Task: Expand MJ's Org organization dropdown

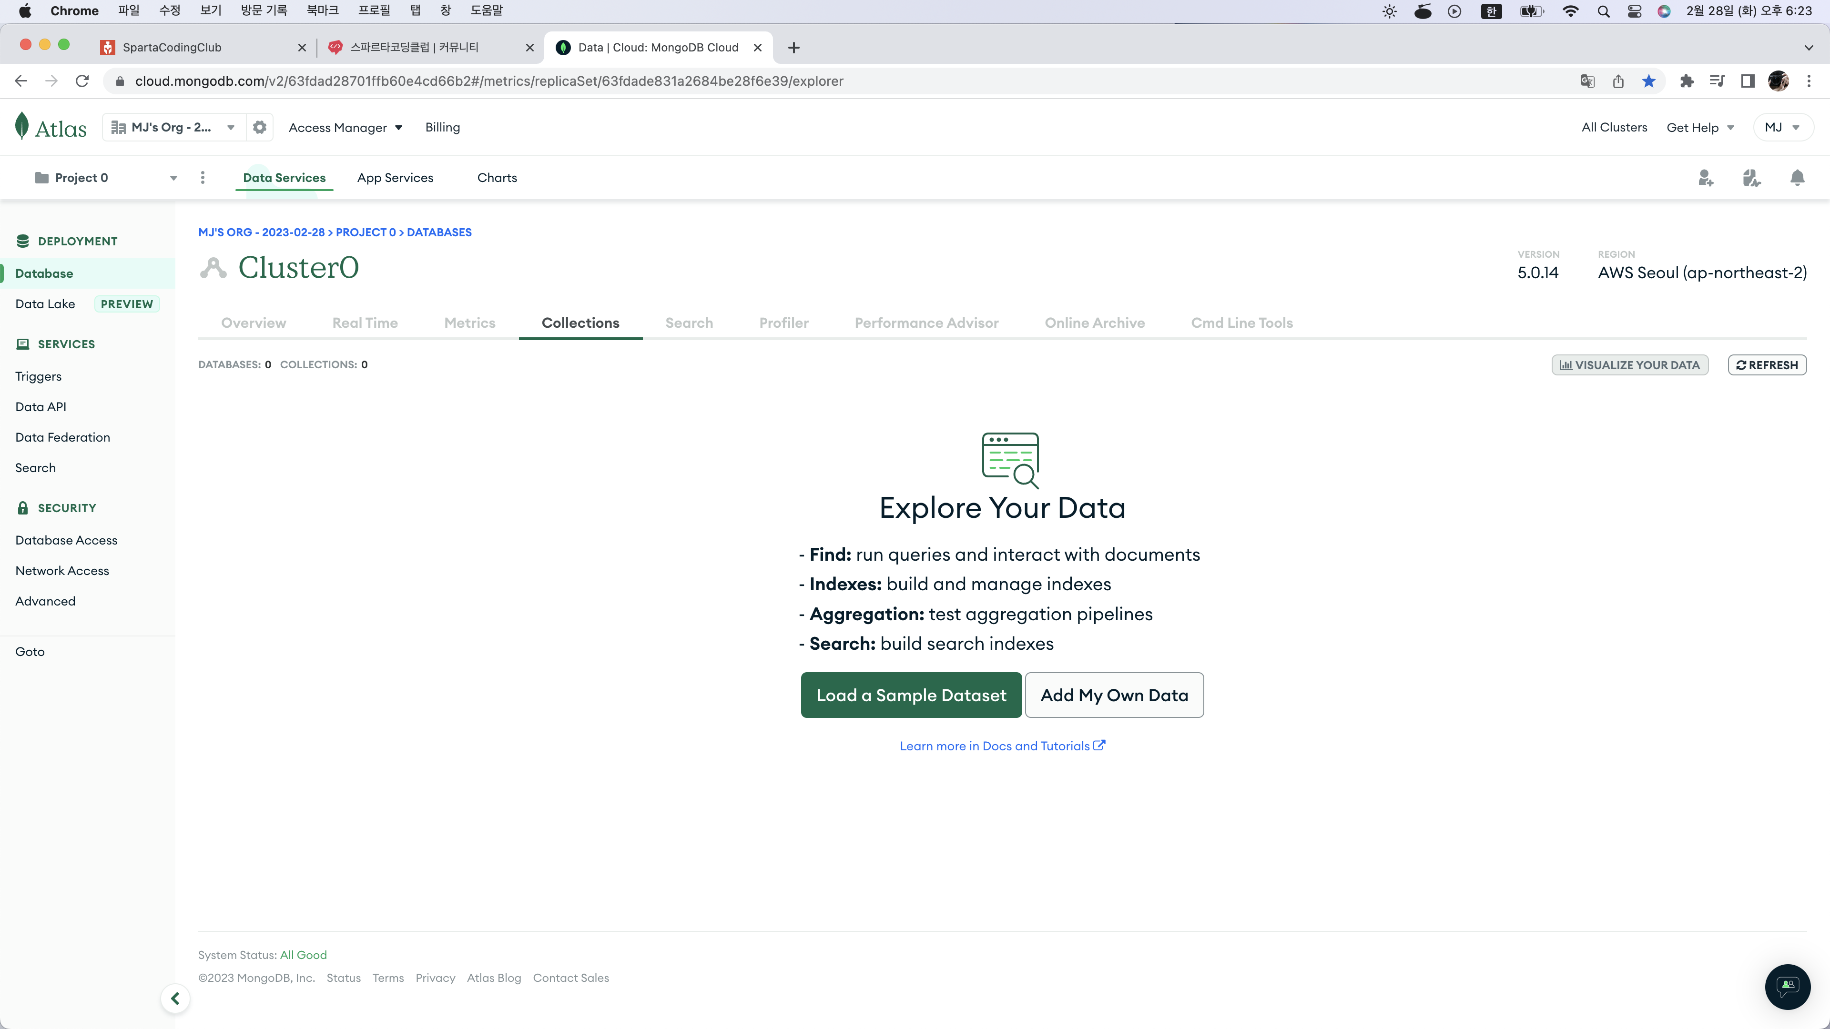Action: coord(174,127)
